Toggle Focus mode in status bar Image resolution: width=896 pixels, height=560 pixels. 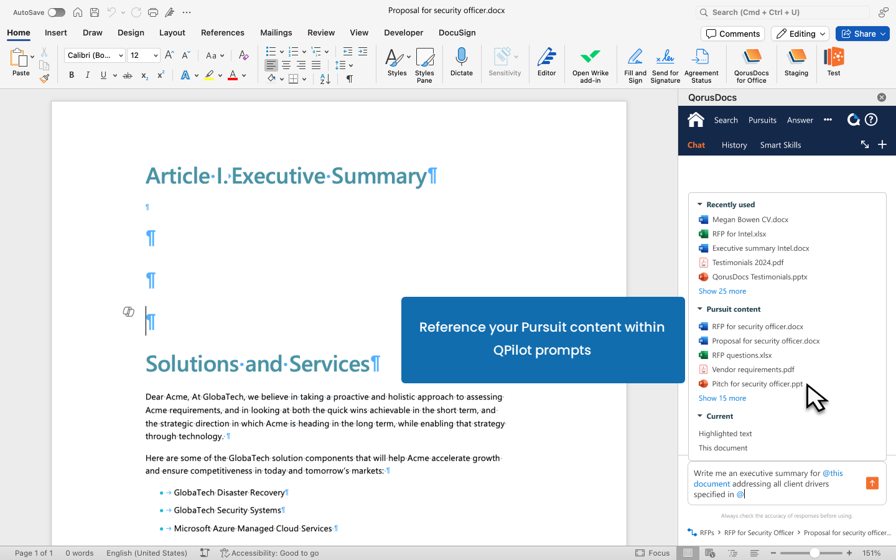[x=653, y=553]
